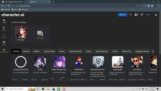The width and height of the screenshot is (161, 91).
Task: Select the Featured category tab
Action: click(16, 51)
